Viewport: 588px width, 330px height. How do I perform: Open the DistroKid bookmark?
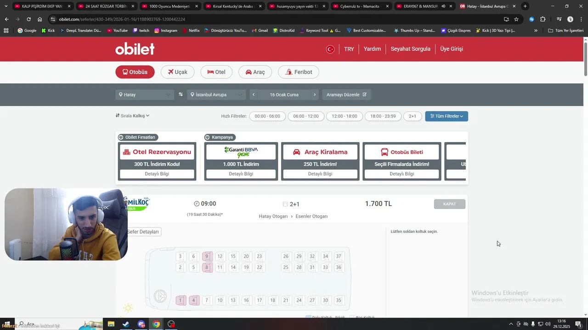[x=283, y=31]
